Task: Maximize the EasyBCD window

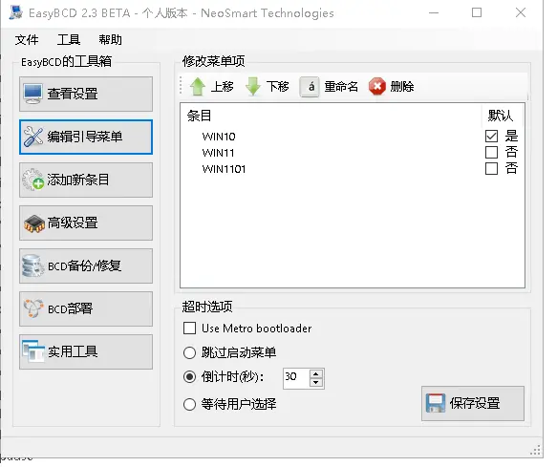Action: click(477, 12)
